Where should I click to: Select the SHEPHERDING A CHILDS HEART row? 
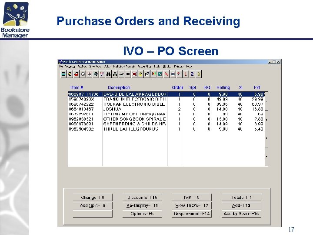(x=166, y=124)
